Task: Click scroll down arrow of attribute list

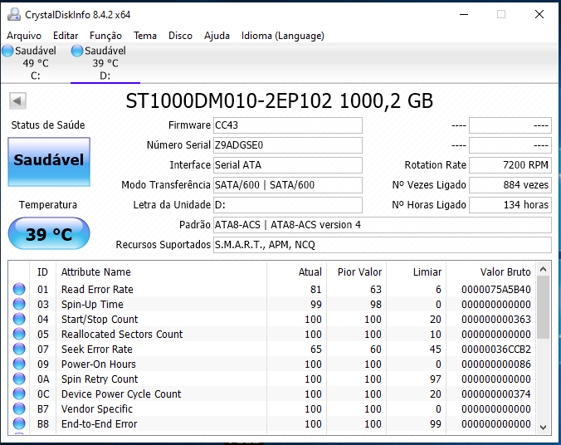Action: pyautogui.click(x=543, y=427)
